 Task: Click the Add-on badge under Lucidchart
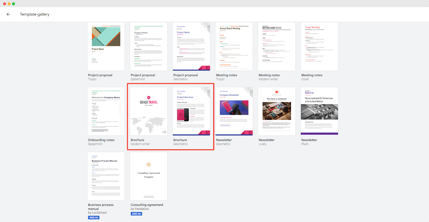coord(94,217)
